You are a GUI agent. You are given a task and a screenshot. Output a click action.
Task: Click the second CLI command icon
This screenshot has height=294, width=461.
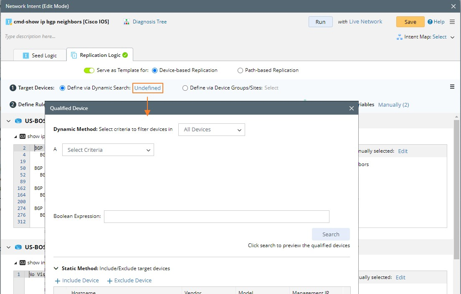23,263
